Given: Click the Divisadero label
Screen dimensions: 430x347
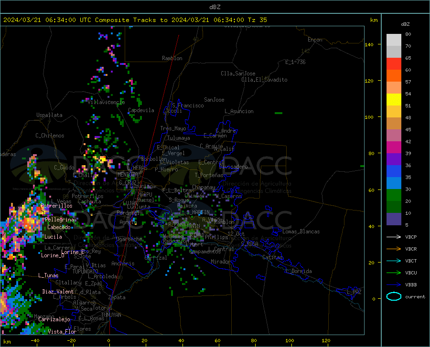Looking at the screenshot, I should tap(233, 167).
